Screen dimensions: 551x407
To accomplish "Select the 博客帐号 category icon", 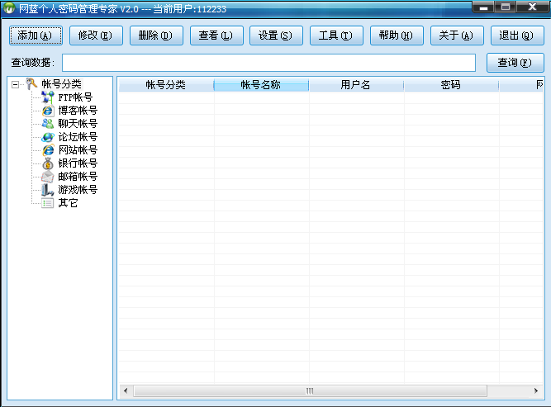I will click(47, 111).
